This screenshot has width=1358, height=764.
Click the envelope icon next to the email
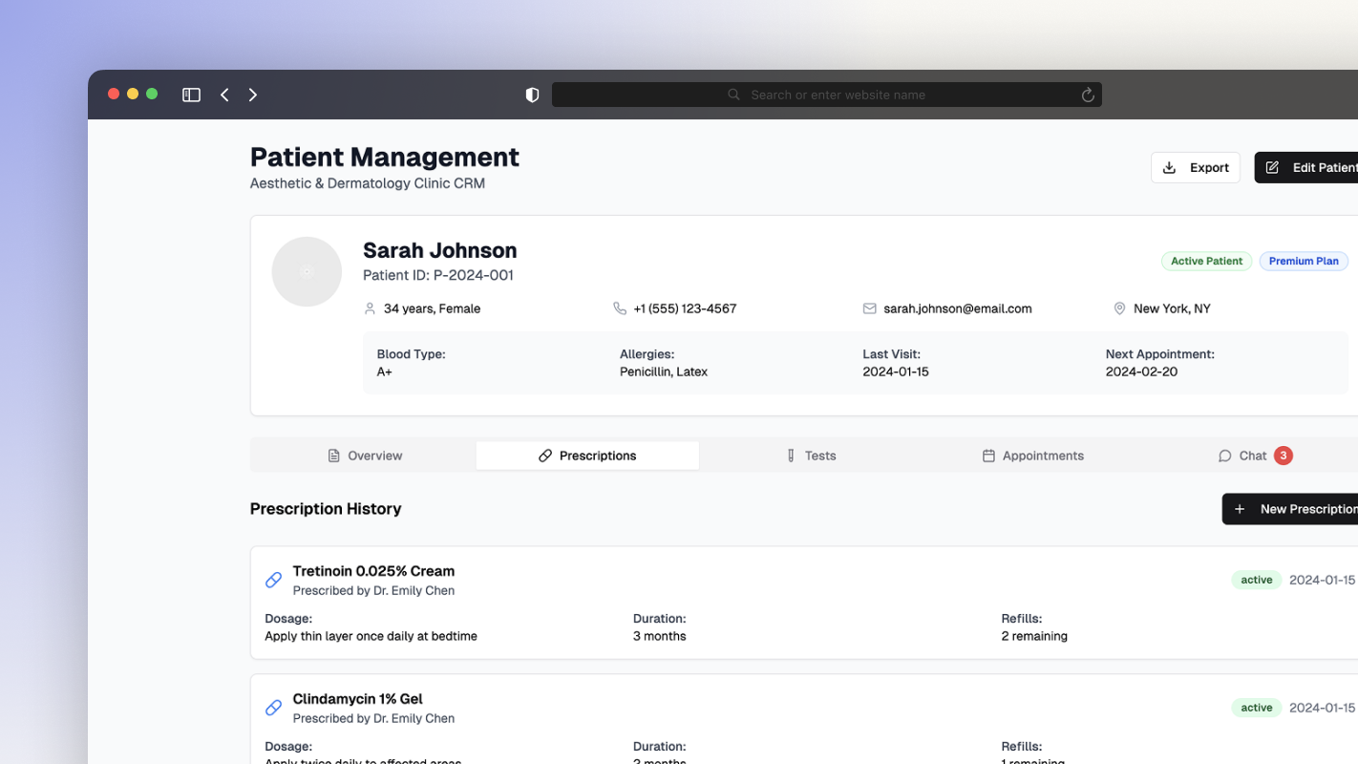click(869, 308)
